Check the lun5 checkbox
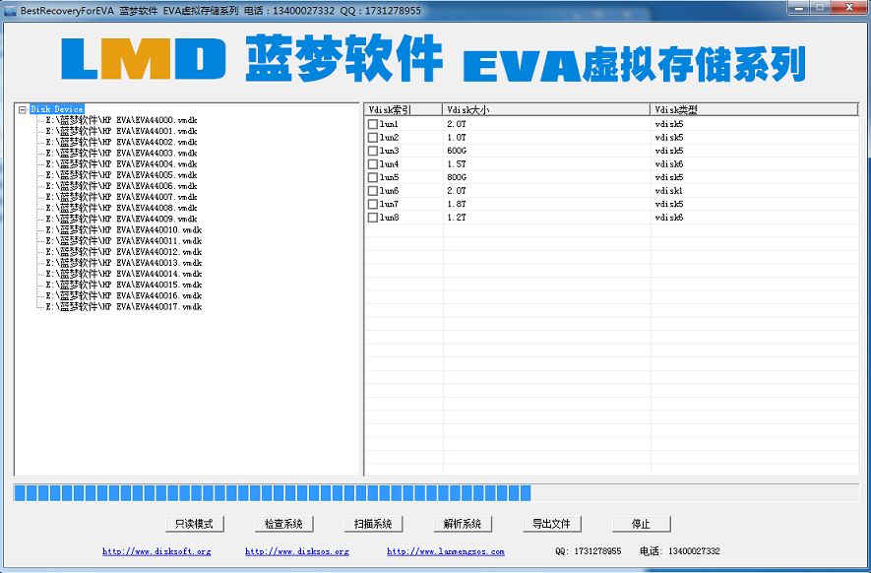 372,177
